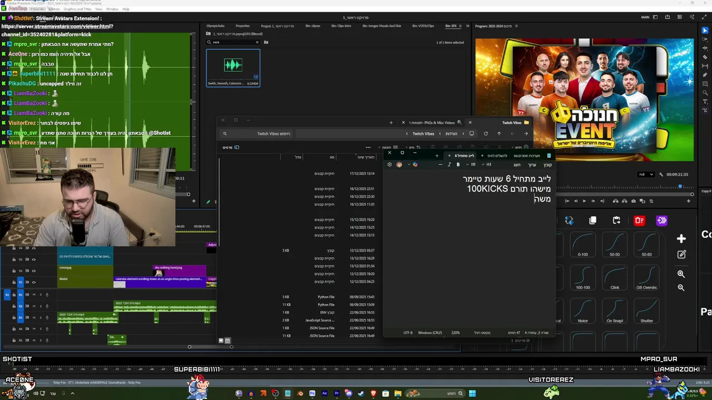Apply the 50-50 curve preset
This screenshot has height=400, width=712.
click(x=615, y=244)
